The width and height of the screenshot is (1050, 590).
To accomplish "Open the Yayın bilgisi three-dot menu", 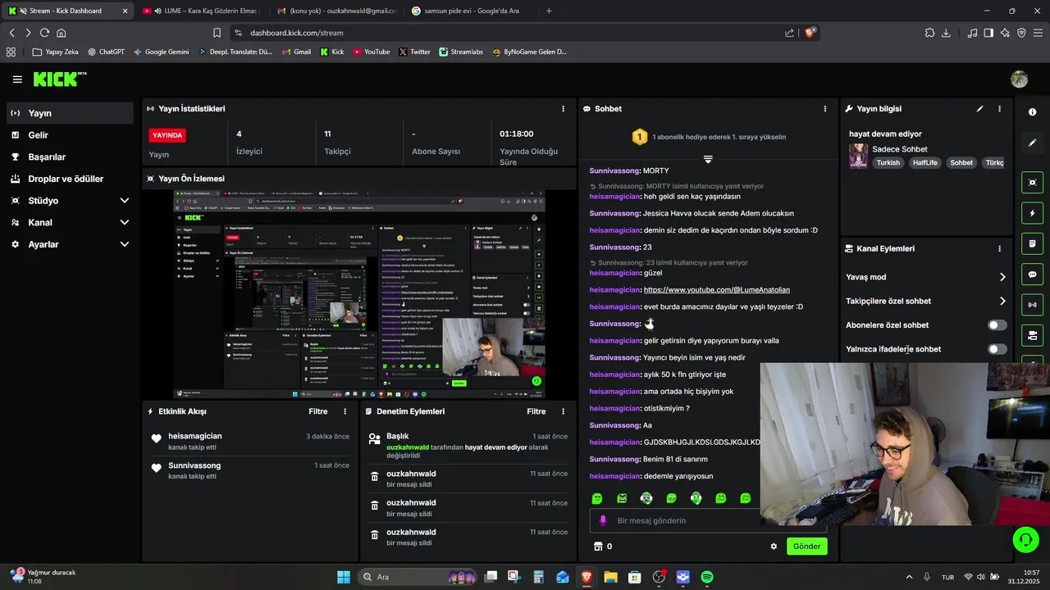I will point(999,109).
